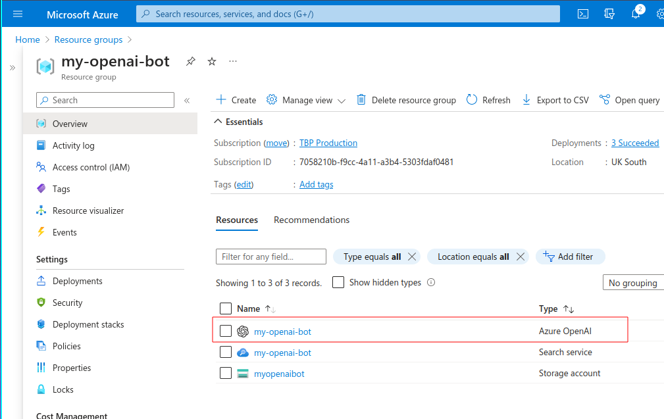
Task: Open the Properties bars icon
Action: pyautogui.click(x=41, y=368)
